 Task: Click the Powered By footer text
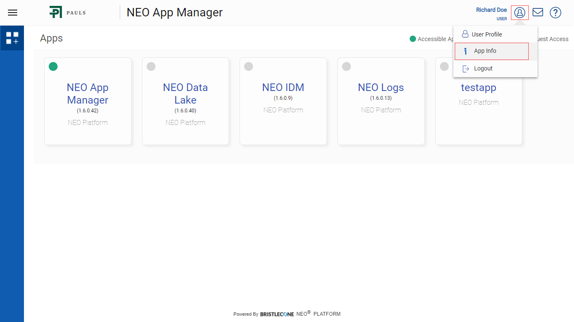tap(246, 314)
